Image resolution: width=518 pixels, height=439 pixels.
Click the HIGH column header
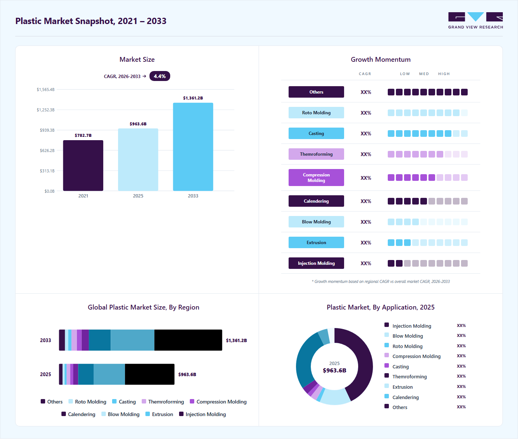click(444, 74)
